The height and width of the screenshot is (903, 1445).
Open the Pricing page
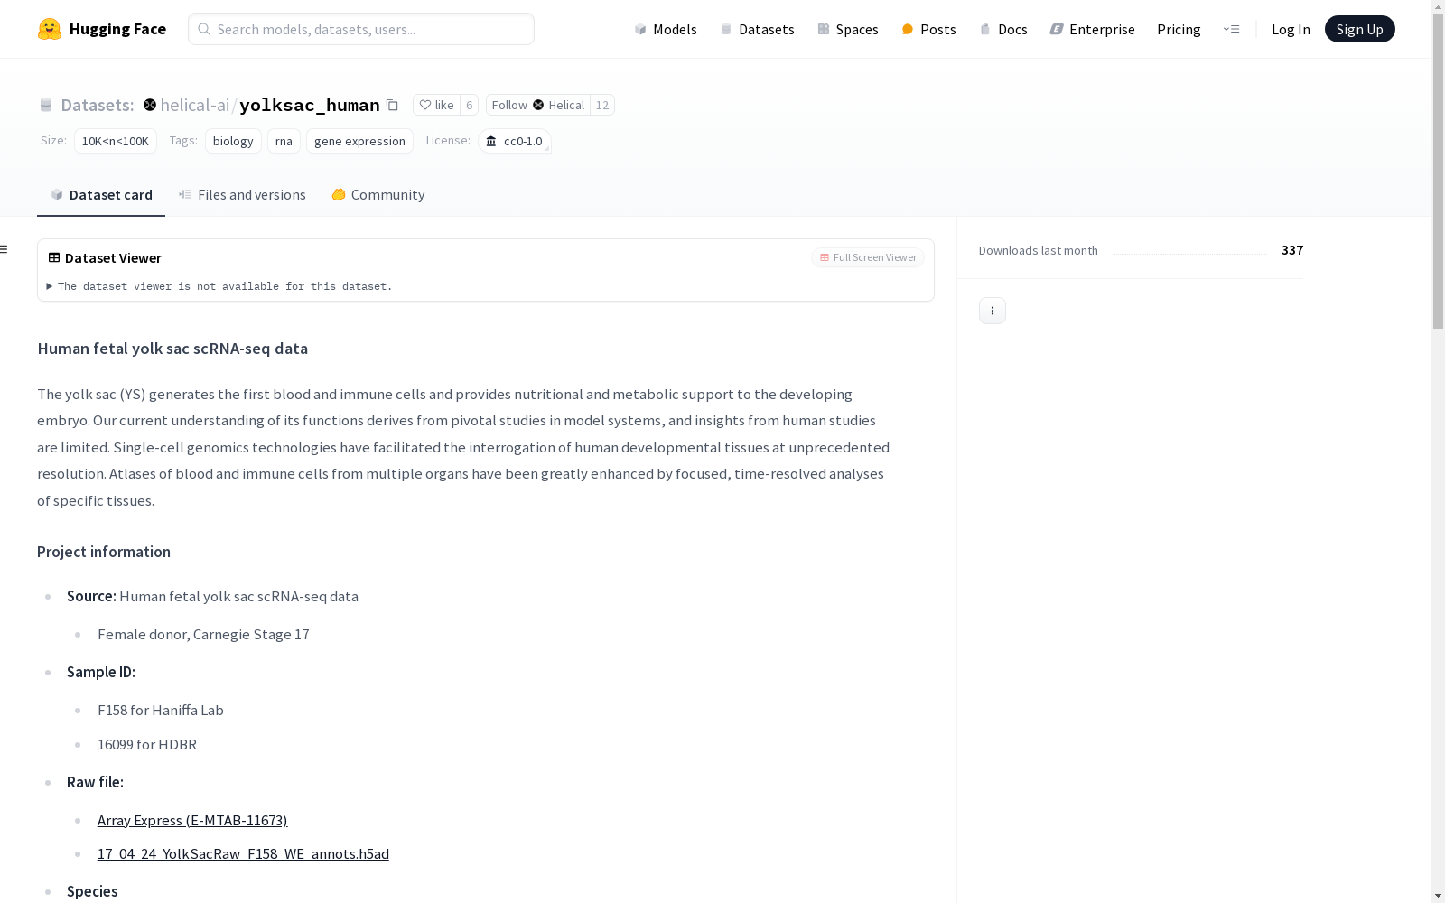(1179, 29)
